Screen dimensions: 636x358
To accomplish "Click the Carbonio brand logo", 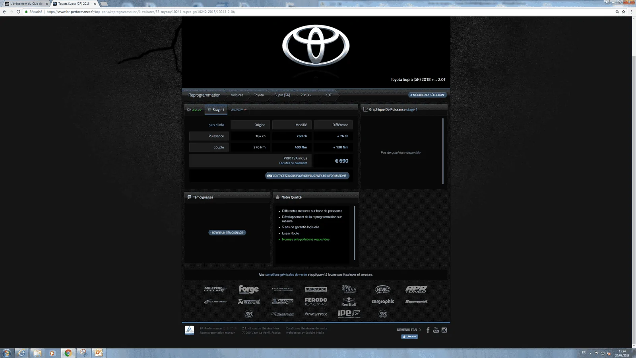I will coord(215,302).
